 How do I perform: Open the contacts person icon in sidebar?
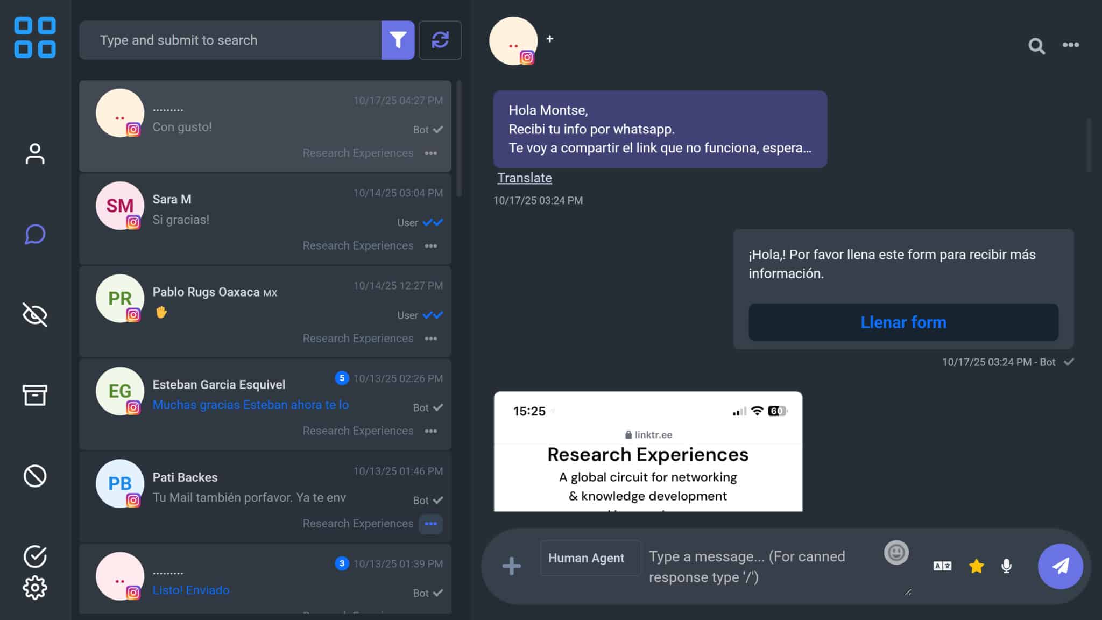click(35, 154)
